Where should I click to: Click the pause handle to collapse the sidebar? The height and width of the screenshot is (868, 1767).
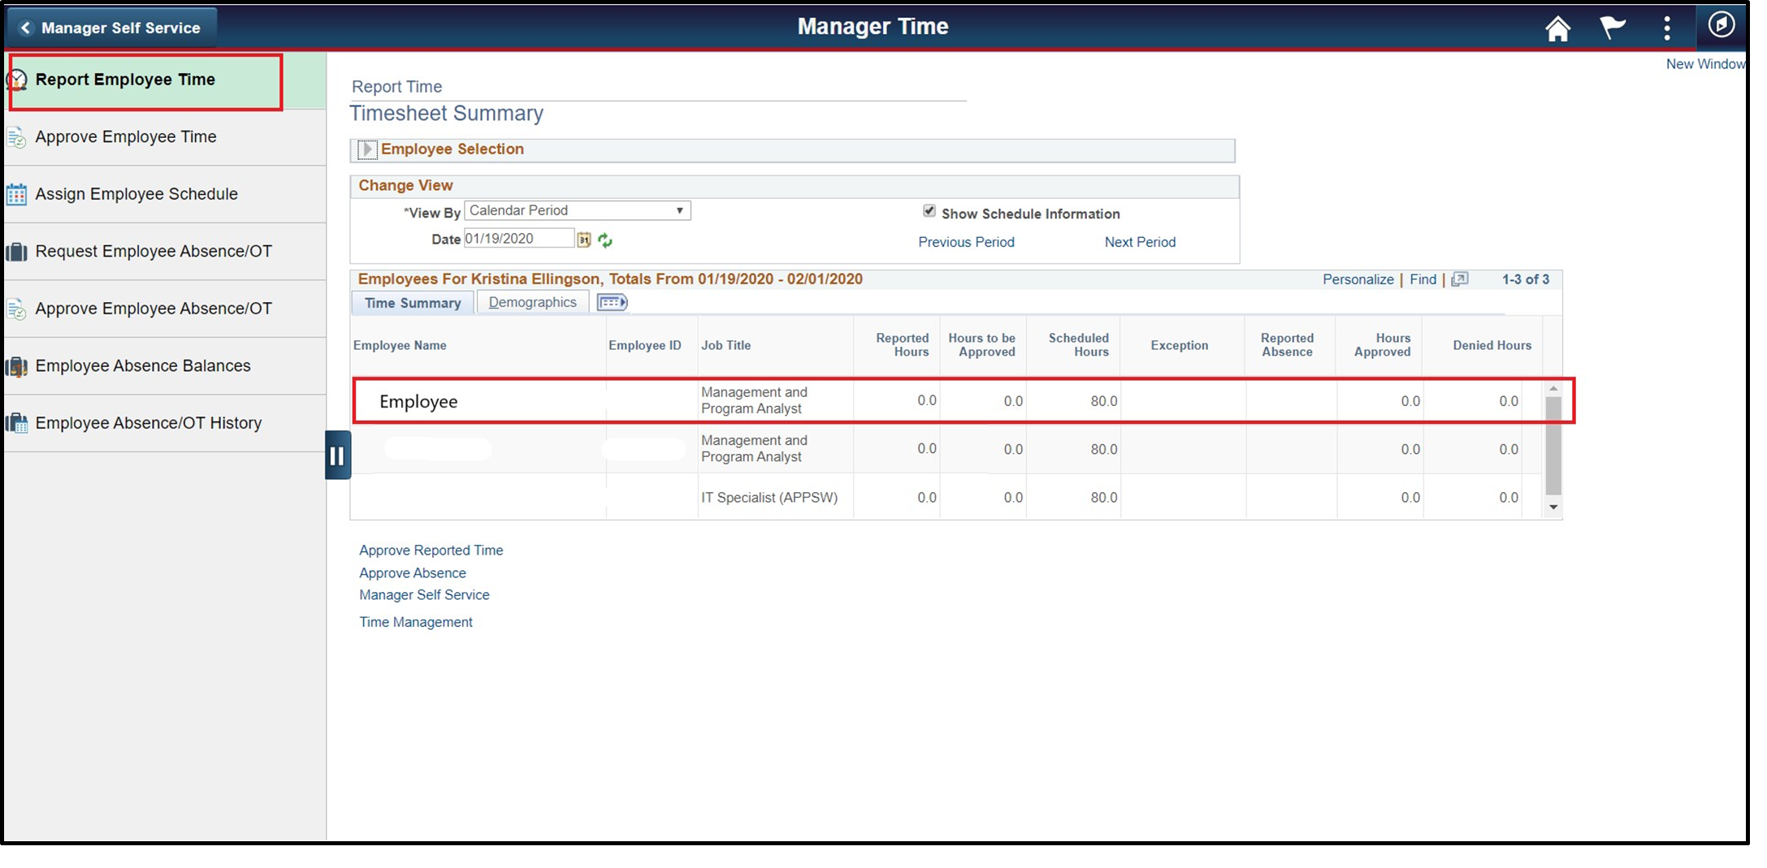pyautogui.click(x=337, y=456)
